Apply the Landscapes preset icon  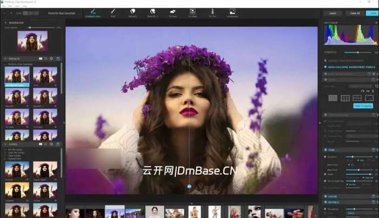click(x=232, y=13)
